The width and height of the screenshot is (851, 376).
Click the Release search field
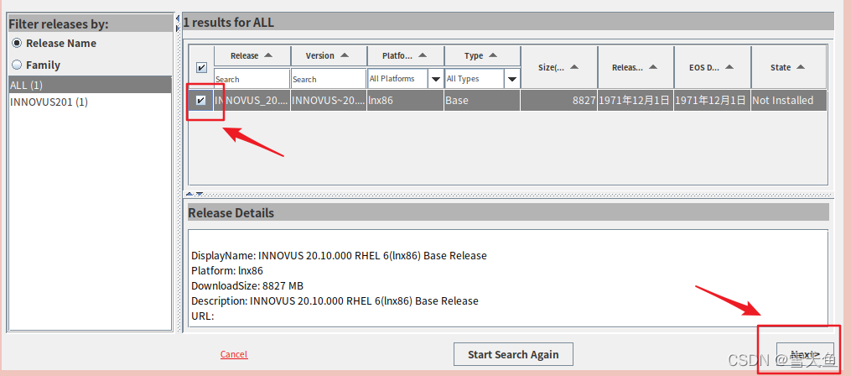point(252,79)
